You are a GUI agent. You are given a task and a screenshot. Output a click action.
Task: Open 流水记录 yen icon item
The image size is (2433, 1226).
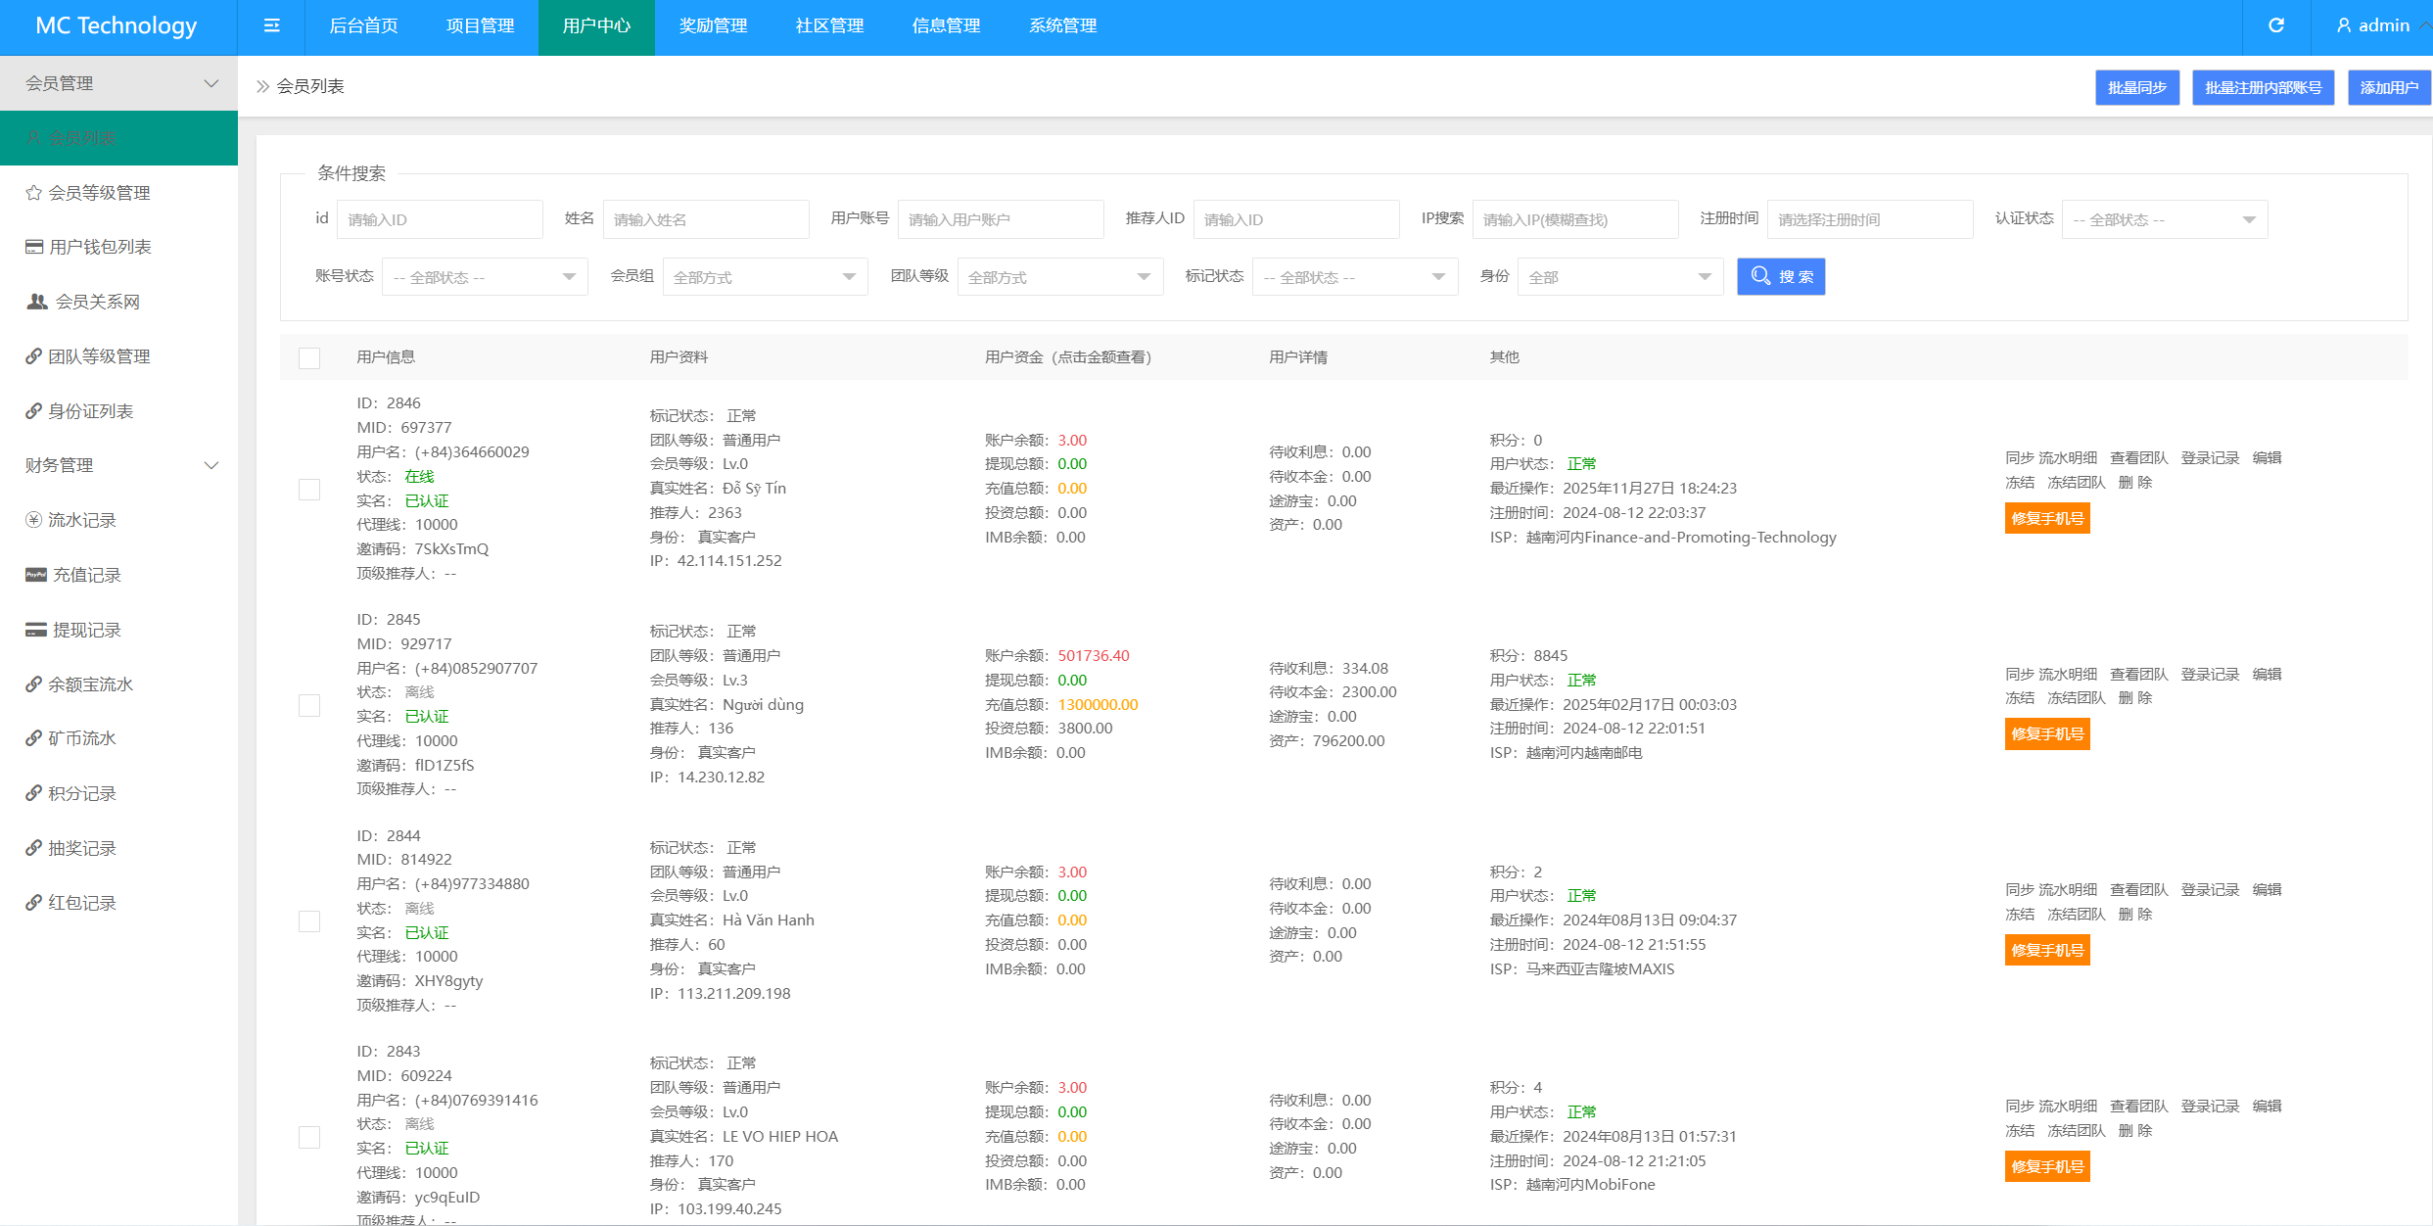(82, 520)
